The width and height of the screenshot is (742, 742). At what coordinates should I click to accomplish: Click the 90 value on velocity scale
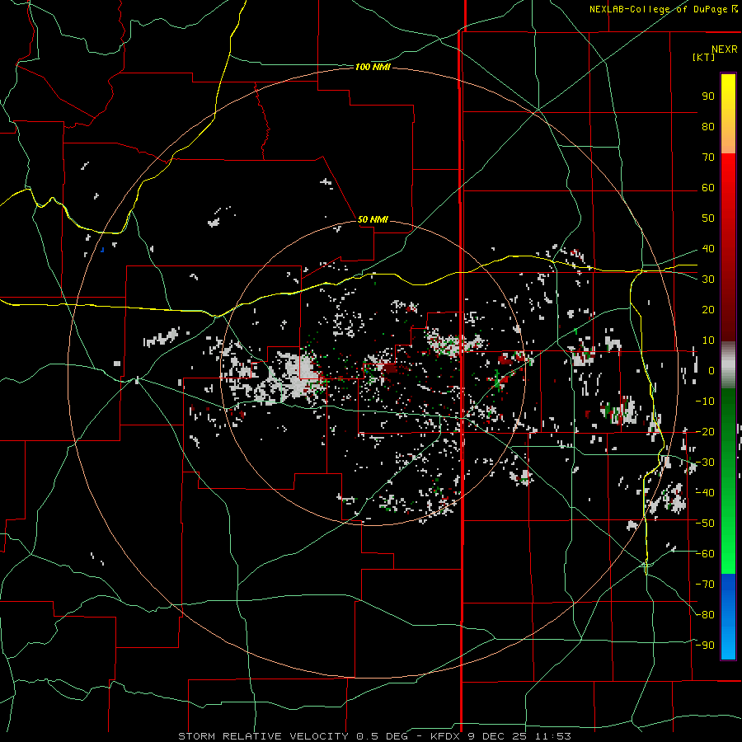pos(708,96)
